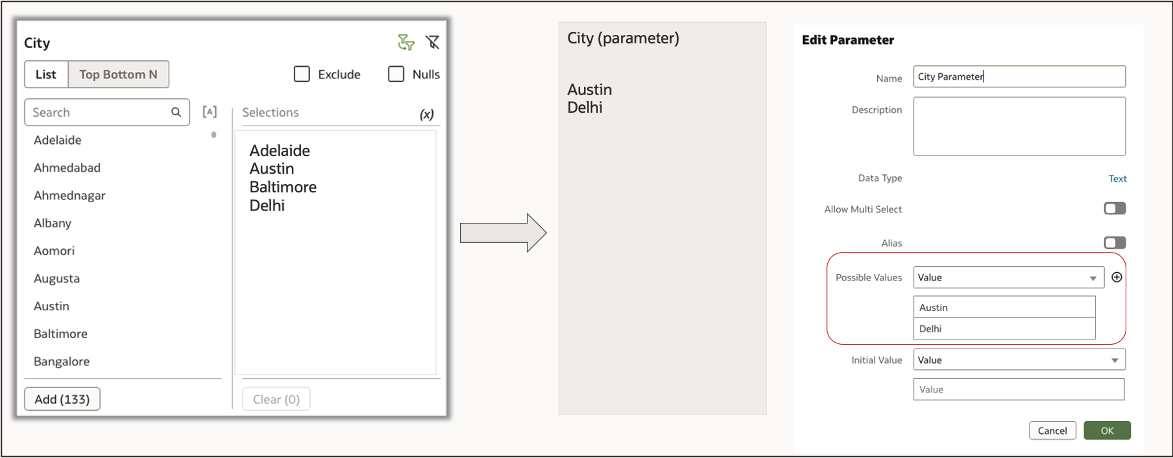1173x458 pixels.
Task: Switch to the List tab
Action: [x=46, y=74]
